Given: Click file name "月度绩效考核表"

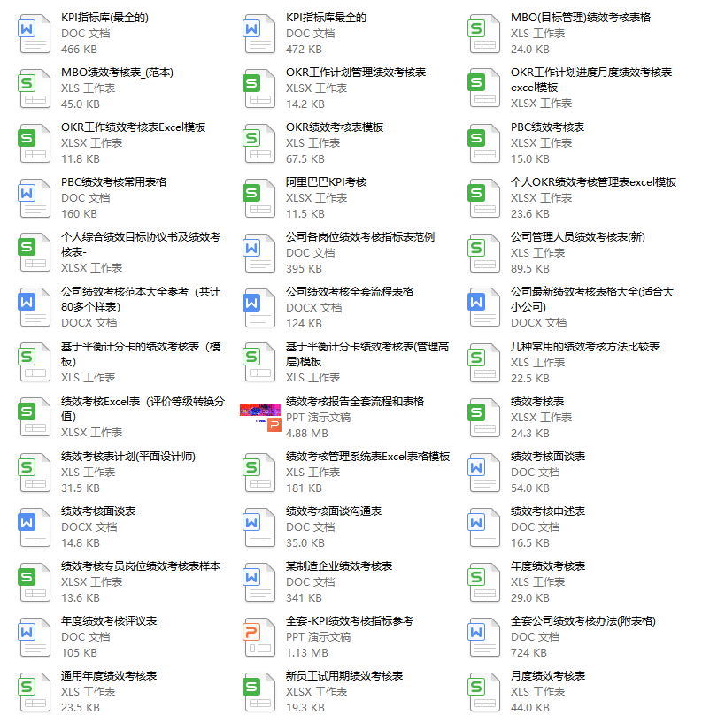Looking at the screenshot, I should (548, 676).
